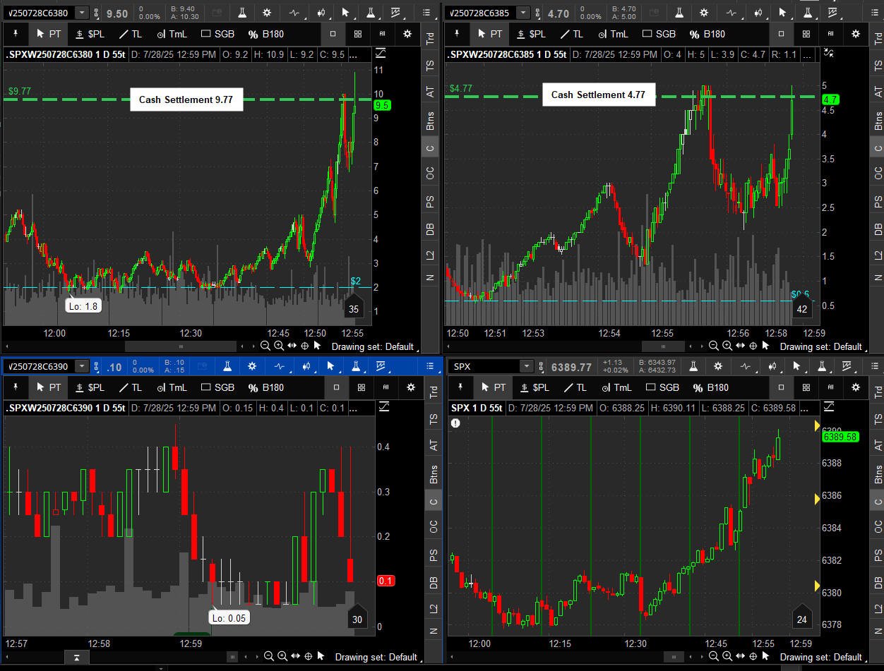Toggle the pin icon in the C6385 drawing toolbar
Image resolution: width=884 pixels, height=671 pixels.
(x=457, y=34)
